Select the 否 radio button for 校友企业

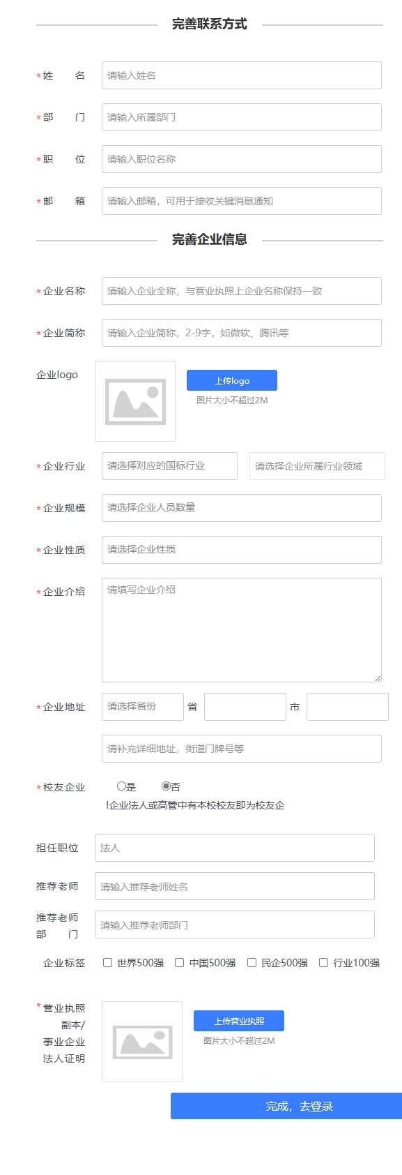click(x=166, y=786)
